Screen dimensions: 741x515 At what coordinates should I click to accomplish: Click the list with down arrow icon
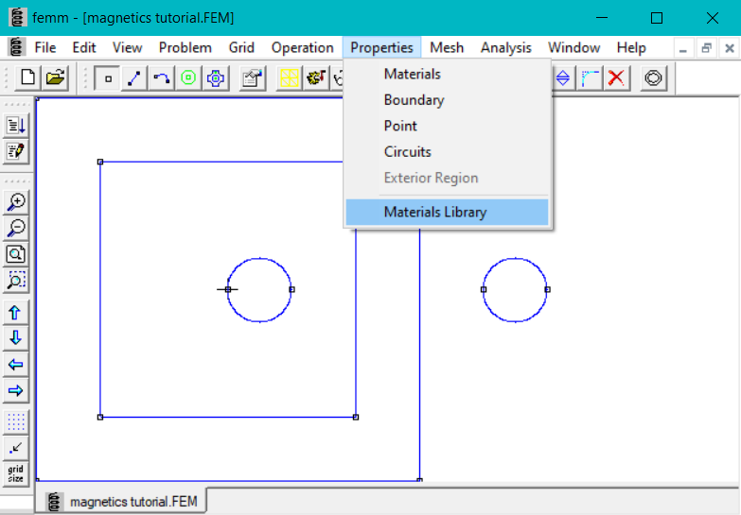click(x=16, y=126)
